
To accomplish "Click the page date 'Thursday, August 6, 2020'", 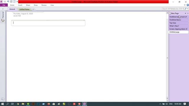I will pos(23,14).
